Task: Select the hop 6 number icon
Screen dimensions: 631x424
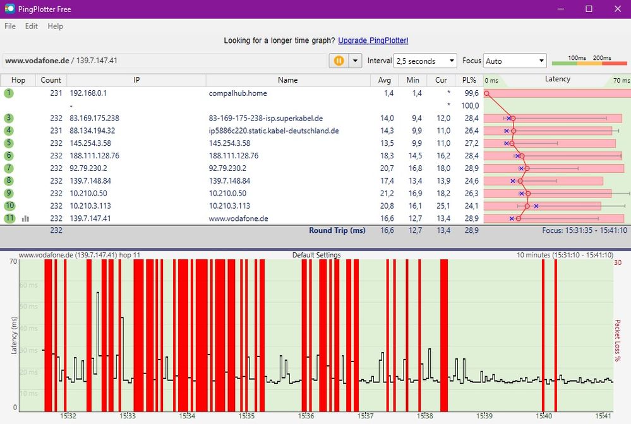Action: point(9,156)
